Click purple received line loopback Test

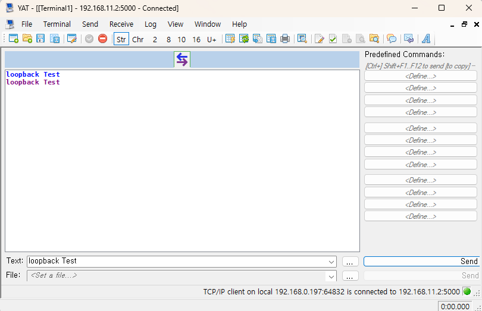33,83
